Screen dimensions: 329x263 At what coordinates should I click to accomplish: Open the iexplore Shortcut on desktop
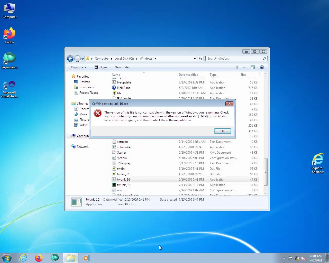coord(318,163)
